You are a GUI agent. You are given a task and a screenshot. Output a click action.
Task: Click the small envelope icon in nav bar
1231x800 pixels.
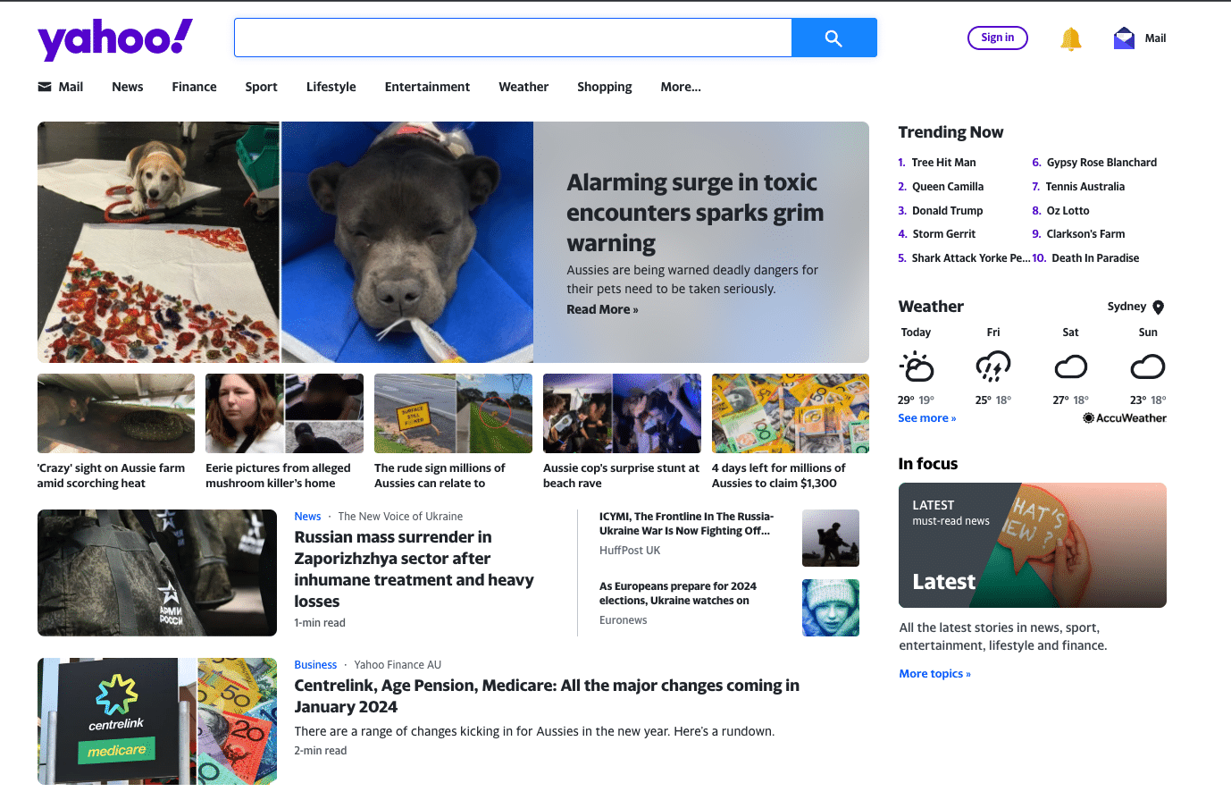45,87
